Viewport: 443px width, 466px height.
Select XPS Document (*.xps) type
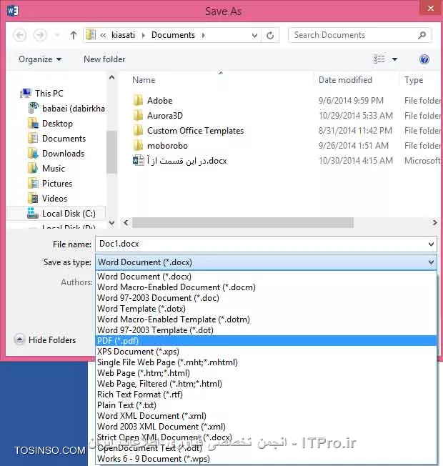tap(267, 351)
